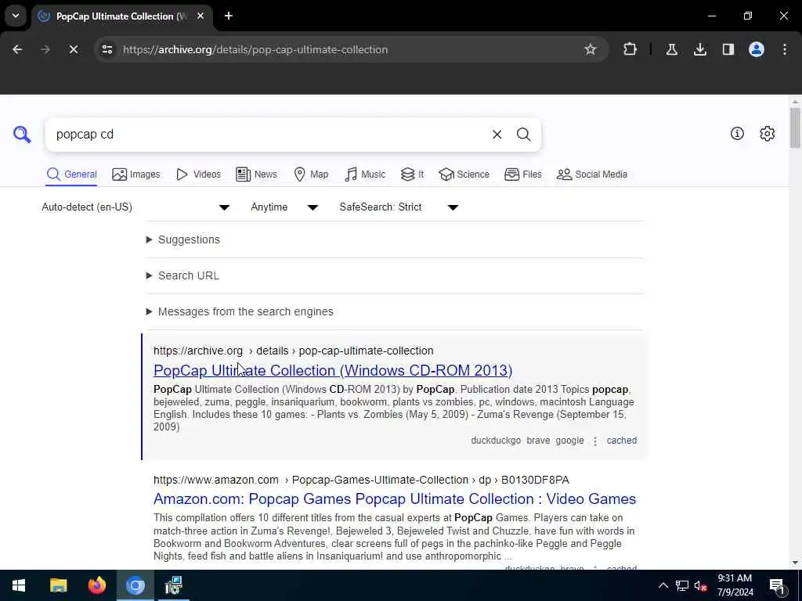Click brave engine label on archive.org result

click(538, 441)
